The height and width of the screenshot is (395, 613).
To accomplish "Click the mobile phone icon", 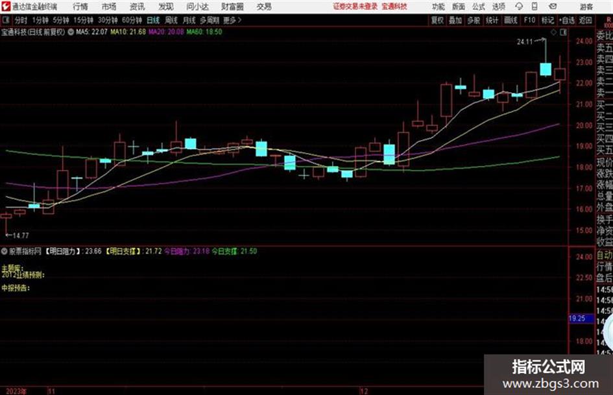I will (535, 6).
